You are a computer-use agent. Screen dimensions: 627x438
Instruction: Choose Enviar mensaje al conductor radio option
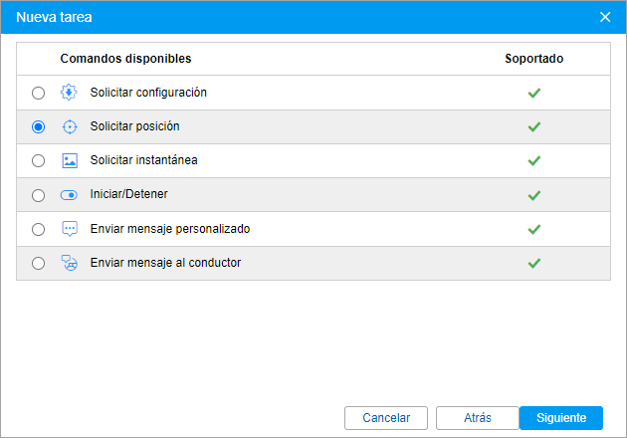click(39, 263)
